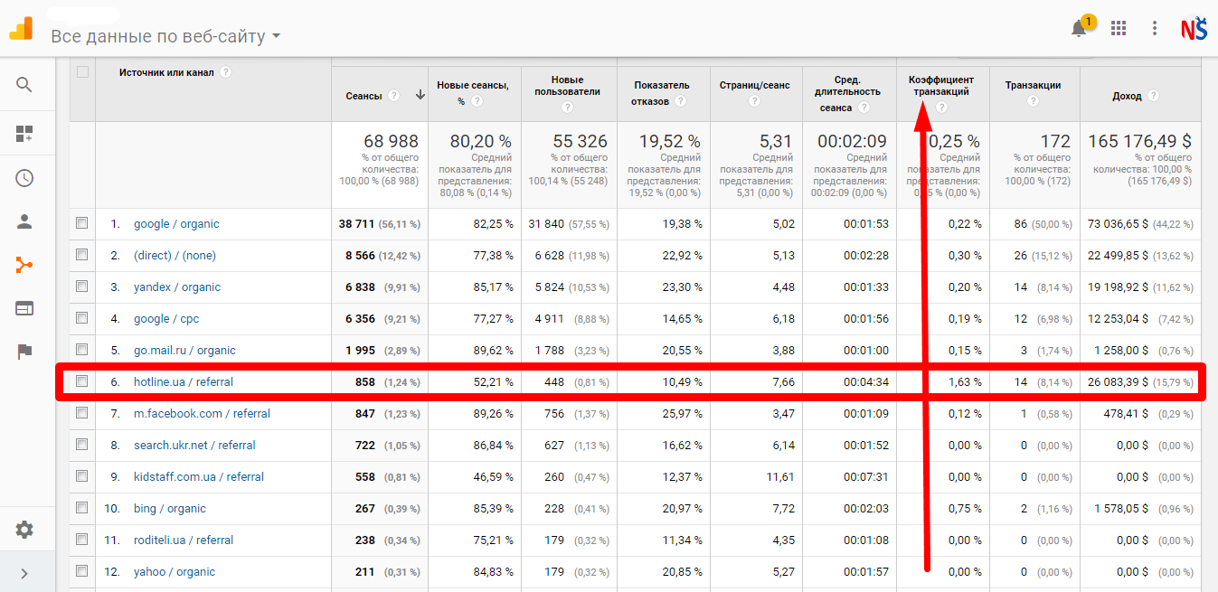Open the three-dot more options menu
Image resolution: width=1218 pixels, height=592 pixels.
pos(1155,28)
